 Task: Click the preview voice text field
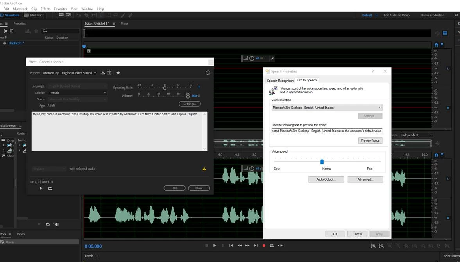[327, 131]
